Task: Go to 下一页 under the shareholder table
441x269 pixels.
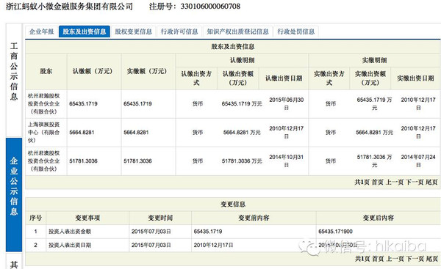Action: tap(415, 183)
